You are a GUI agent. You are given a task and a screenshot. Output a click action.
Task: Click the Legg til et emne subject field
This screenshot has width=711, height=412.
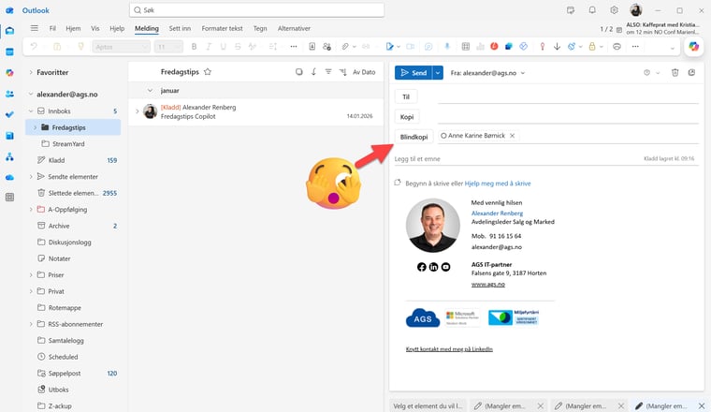tap(517, 159)
